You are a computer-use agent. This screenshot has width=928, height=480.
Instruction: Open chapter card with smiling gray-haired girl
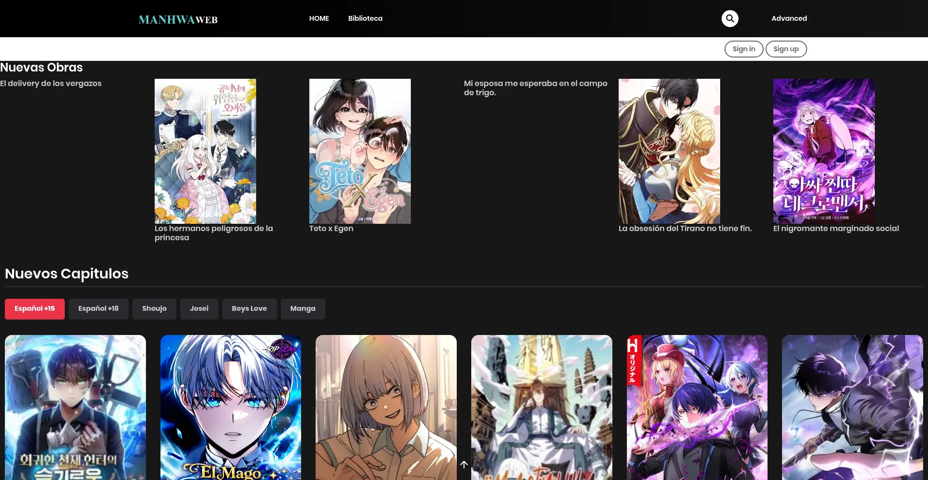(x=386, y=407)
